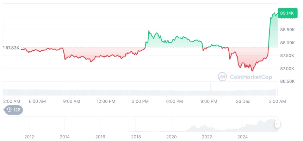Pick the 2012 mark on the year timeline
The width and height of the screenshot is (303, 141).
pos(29,136)
